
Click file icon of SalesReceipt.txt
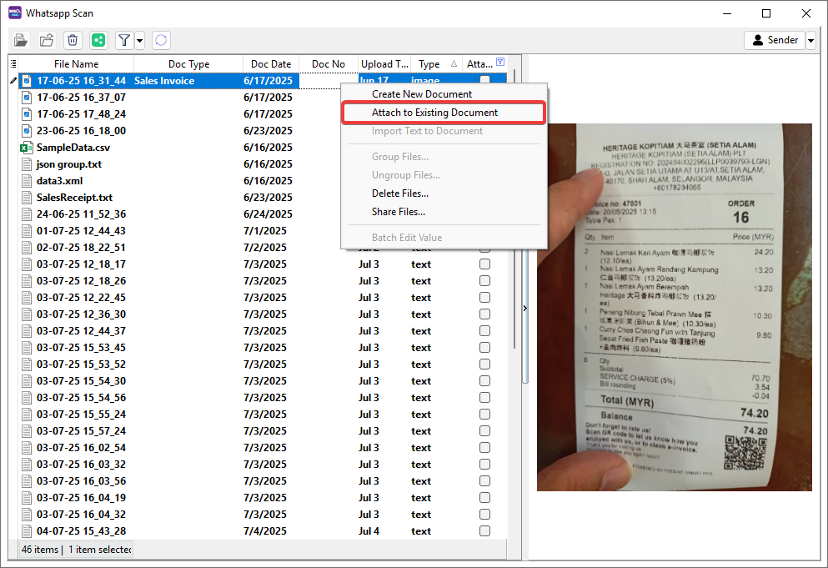click(27, 198)
